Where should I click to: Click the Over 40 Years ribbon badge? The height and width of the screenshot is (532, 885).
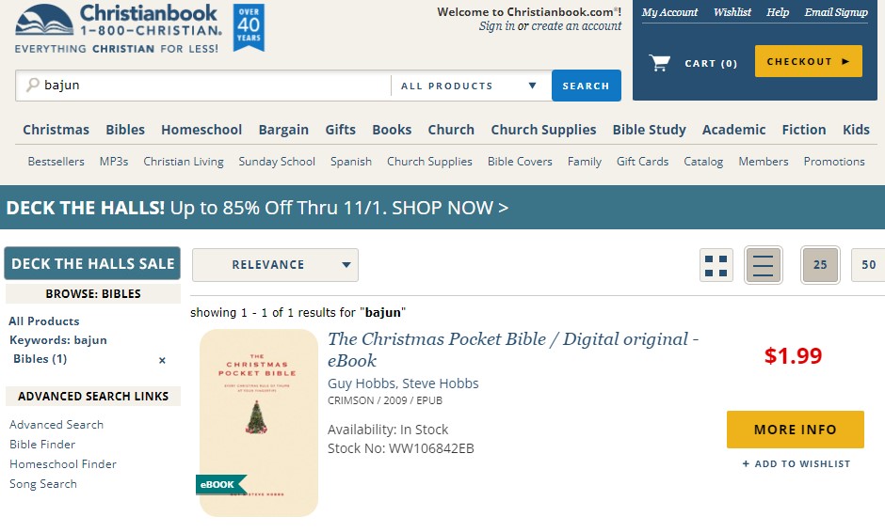[249, 26]
